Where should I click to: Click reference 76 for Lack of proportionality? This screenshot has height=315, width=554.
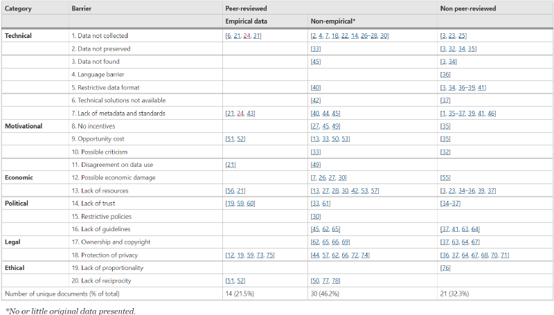445,267
